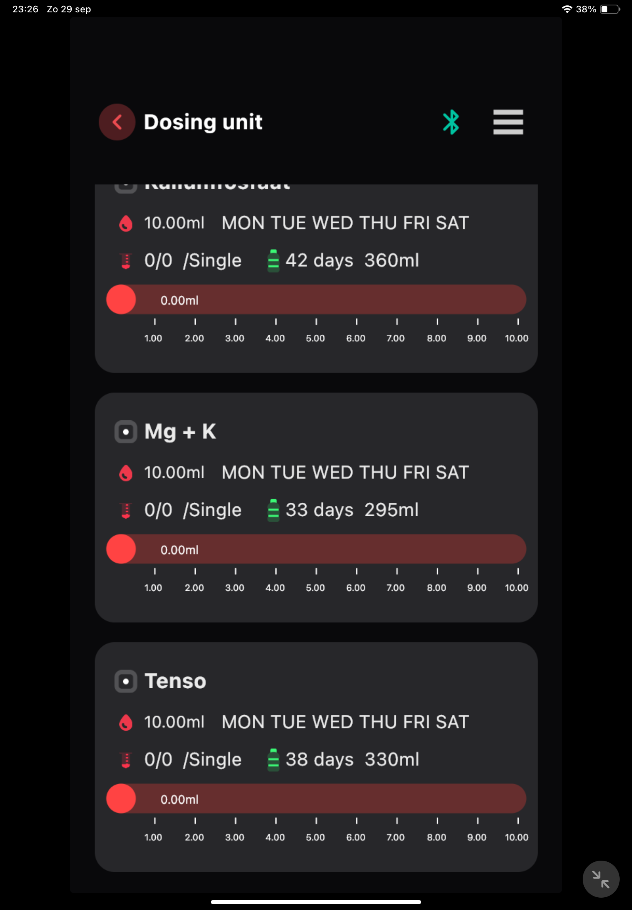
Task: Click the red droplet icon in Tenso
Action: pyautogui.click(x=126, y=722)
